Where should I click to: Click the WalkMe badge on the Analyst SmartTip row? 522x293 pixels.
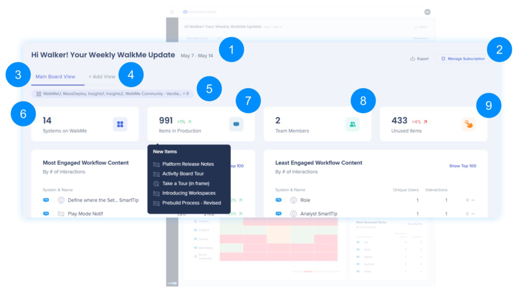278,214
